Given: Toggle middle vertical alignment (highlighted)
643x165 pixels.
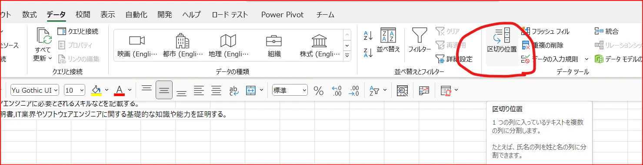Looking at the screenshot, I should click(164, 90).
